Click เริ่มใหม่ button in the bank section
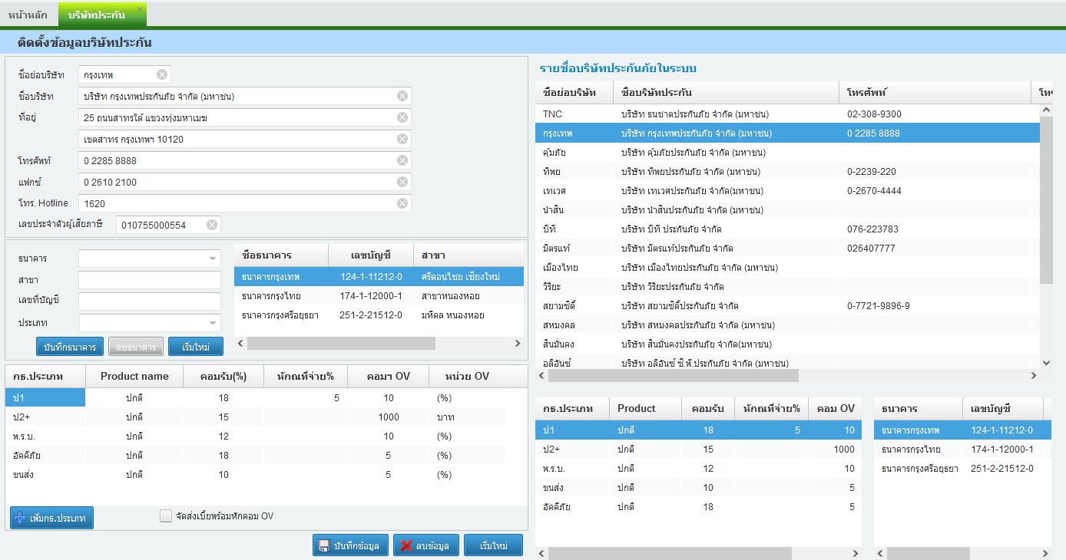The width and height of the screenshot is (1066, 560). (196, 347)
